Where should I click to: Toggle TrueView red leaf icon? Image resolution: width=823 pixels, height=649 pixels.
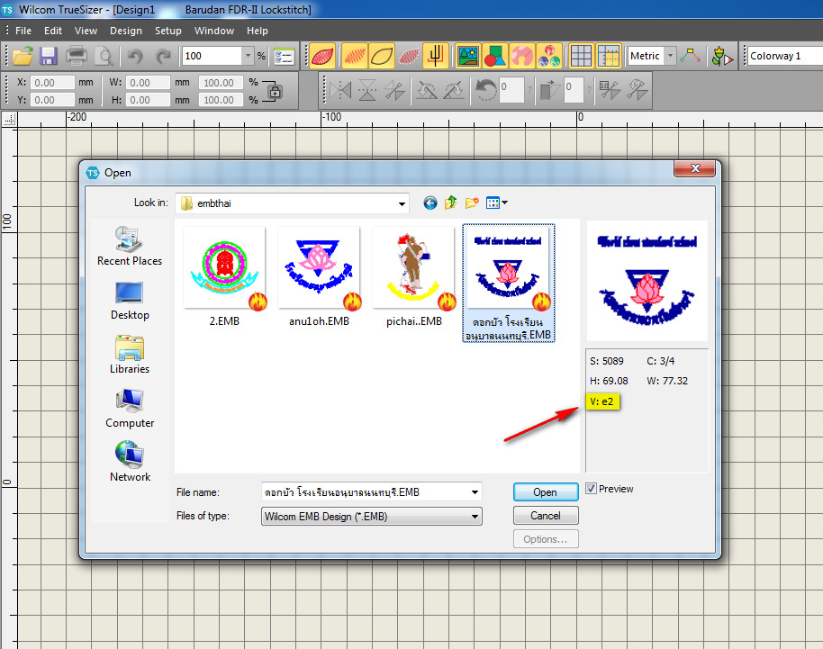[321, 56]
